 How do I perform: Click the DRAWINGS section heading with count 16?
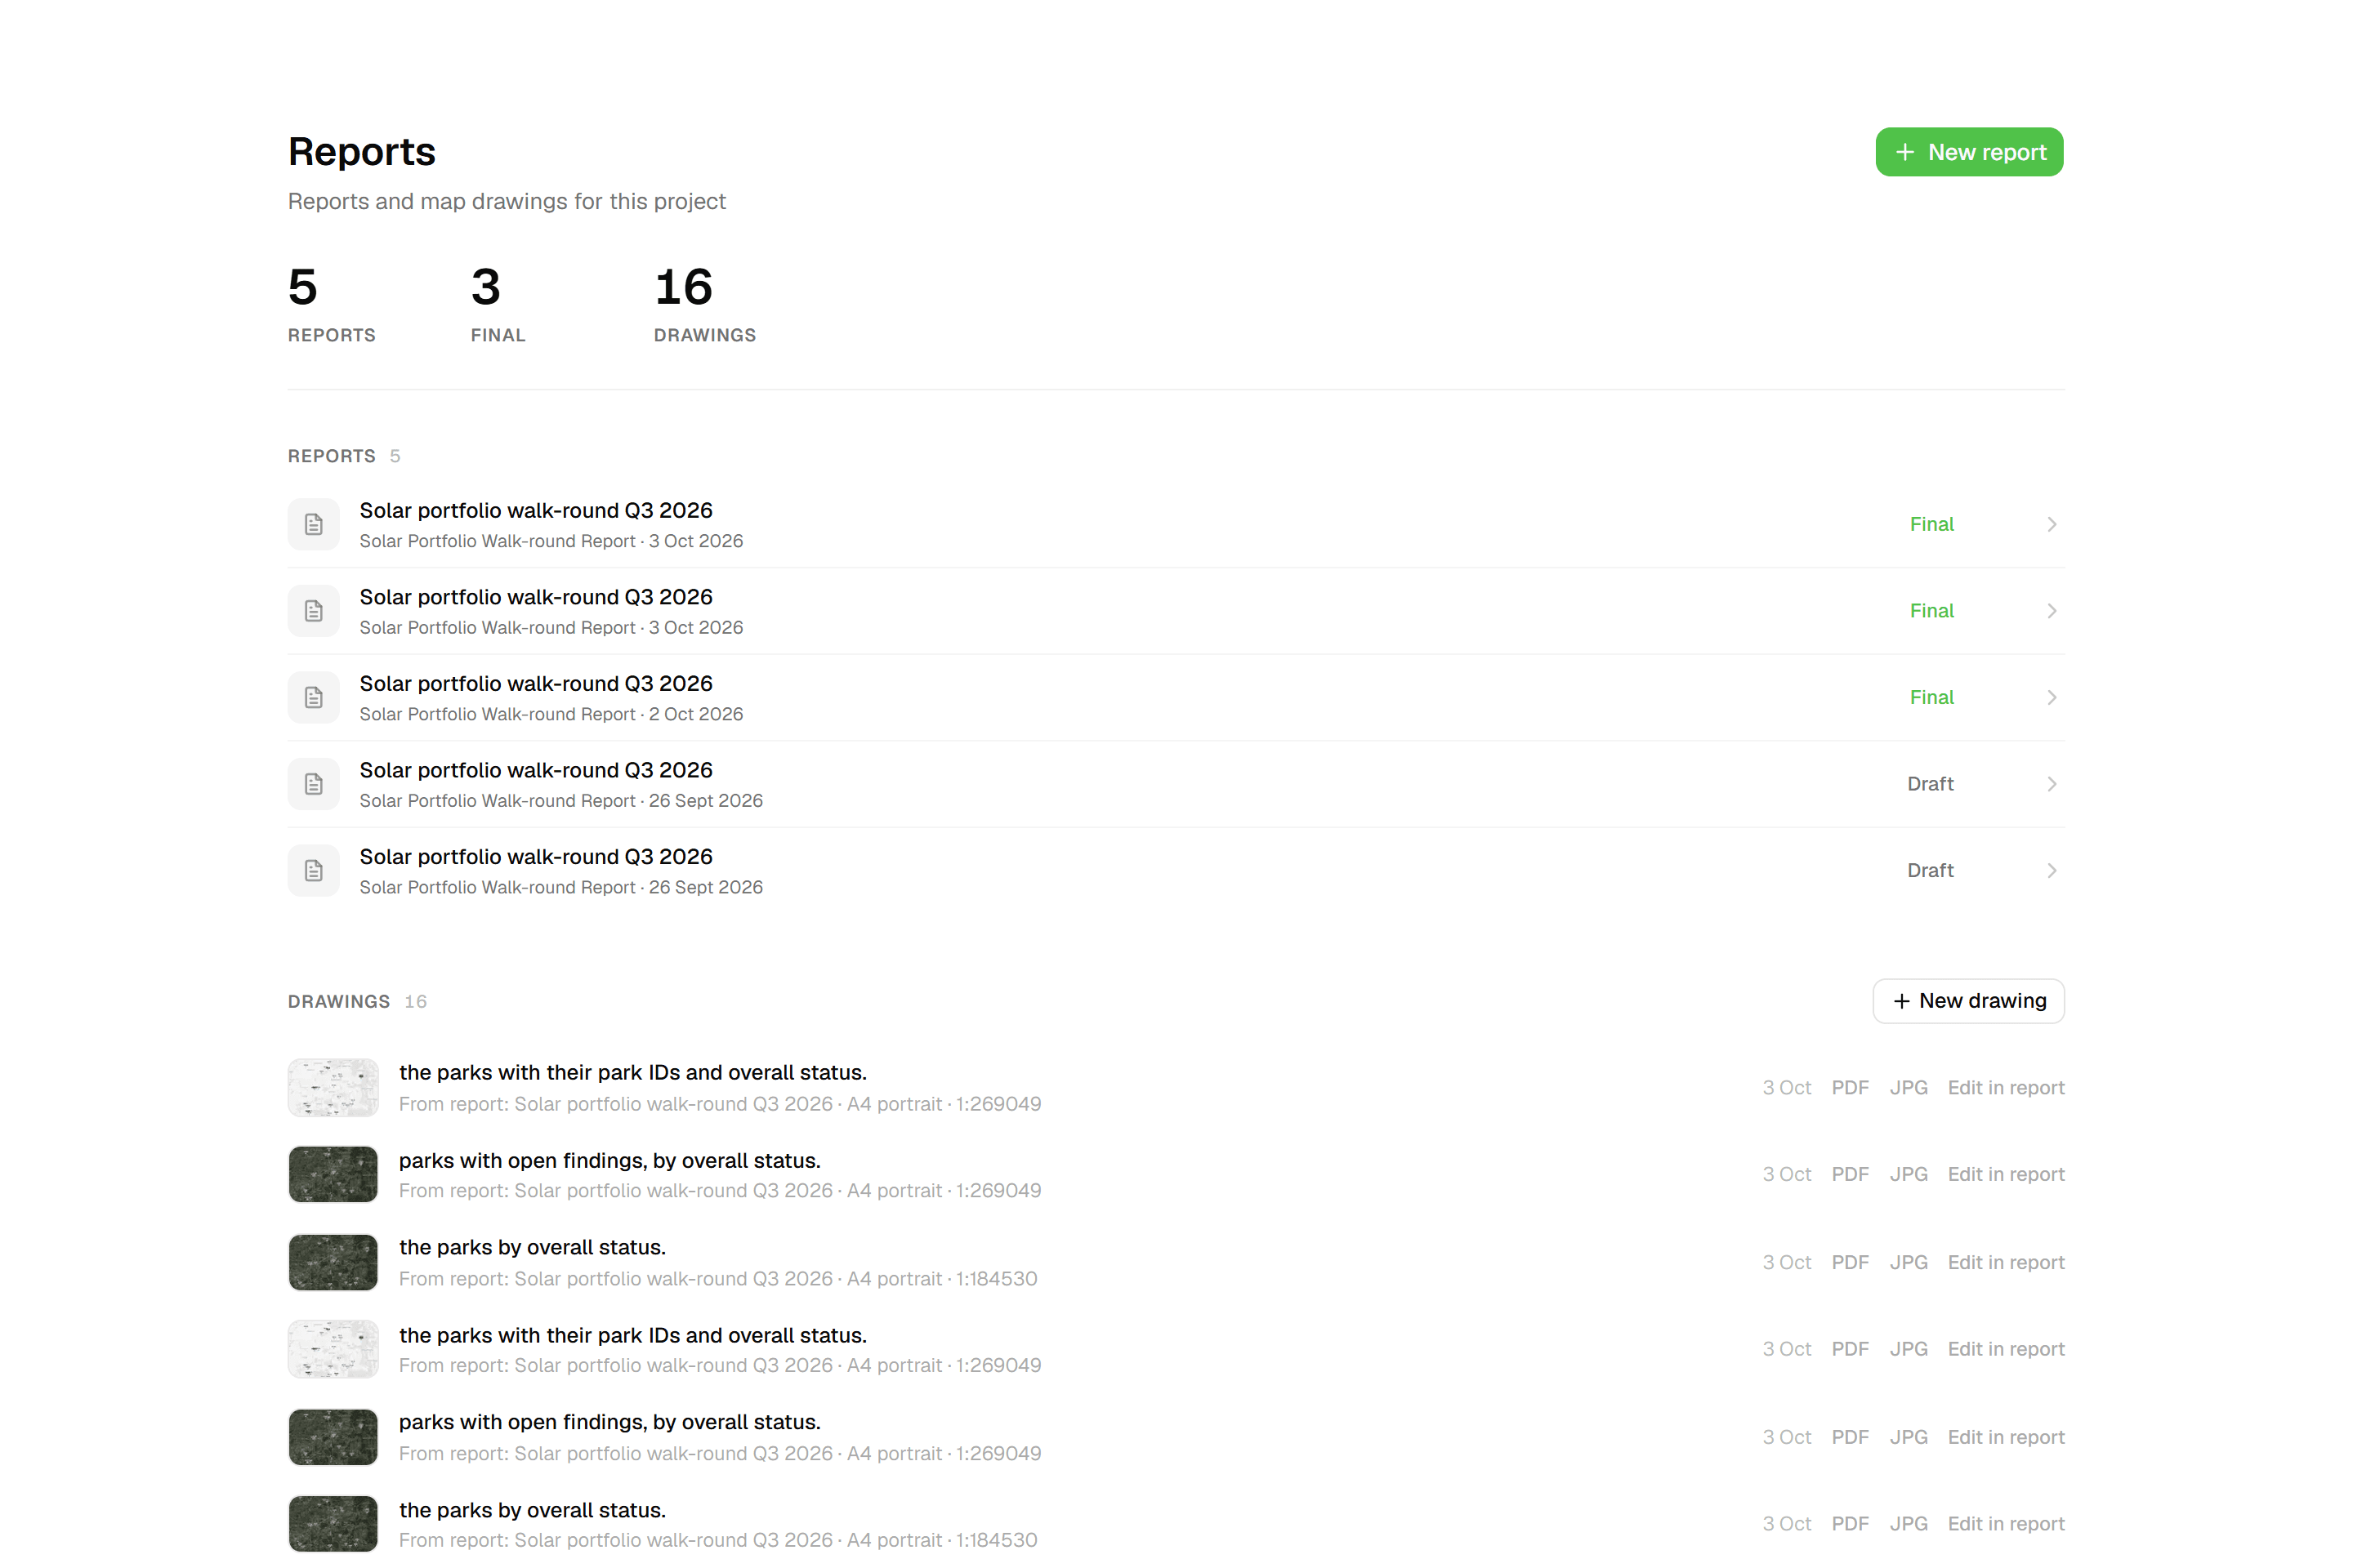click(357, 1002)
